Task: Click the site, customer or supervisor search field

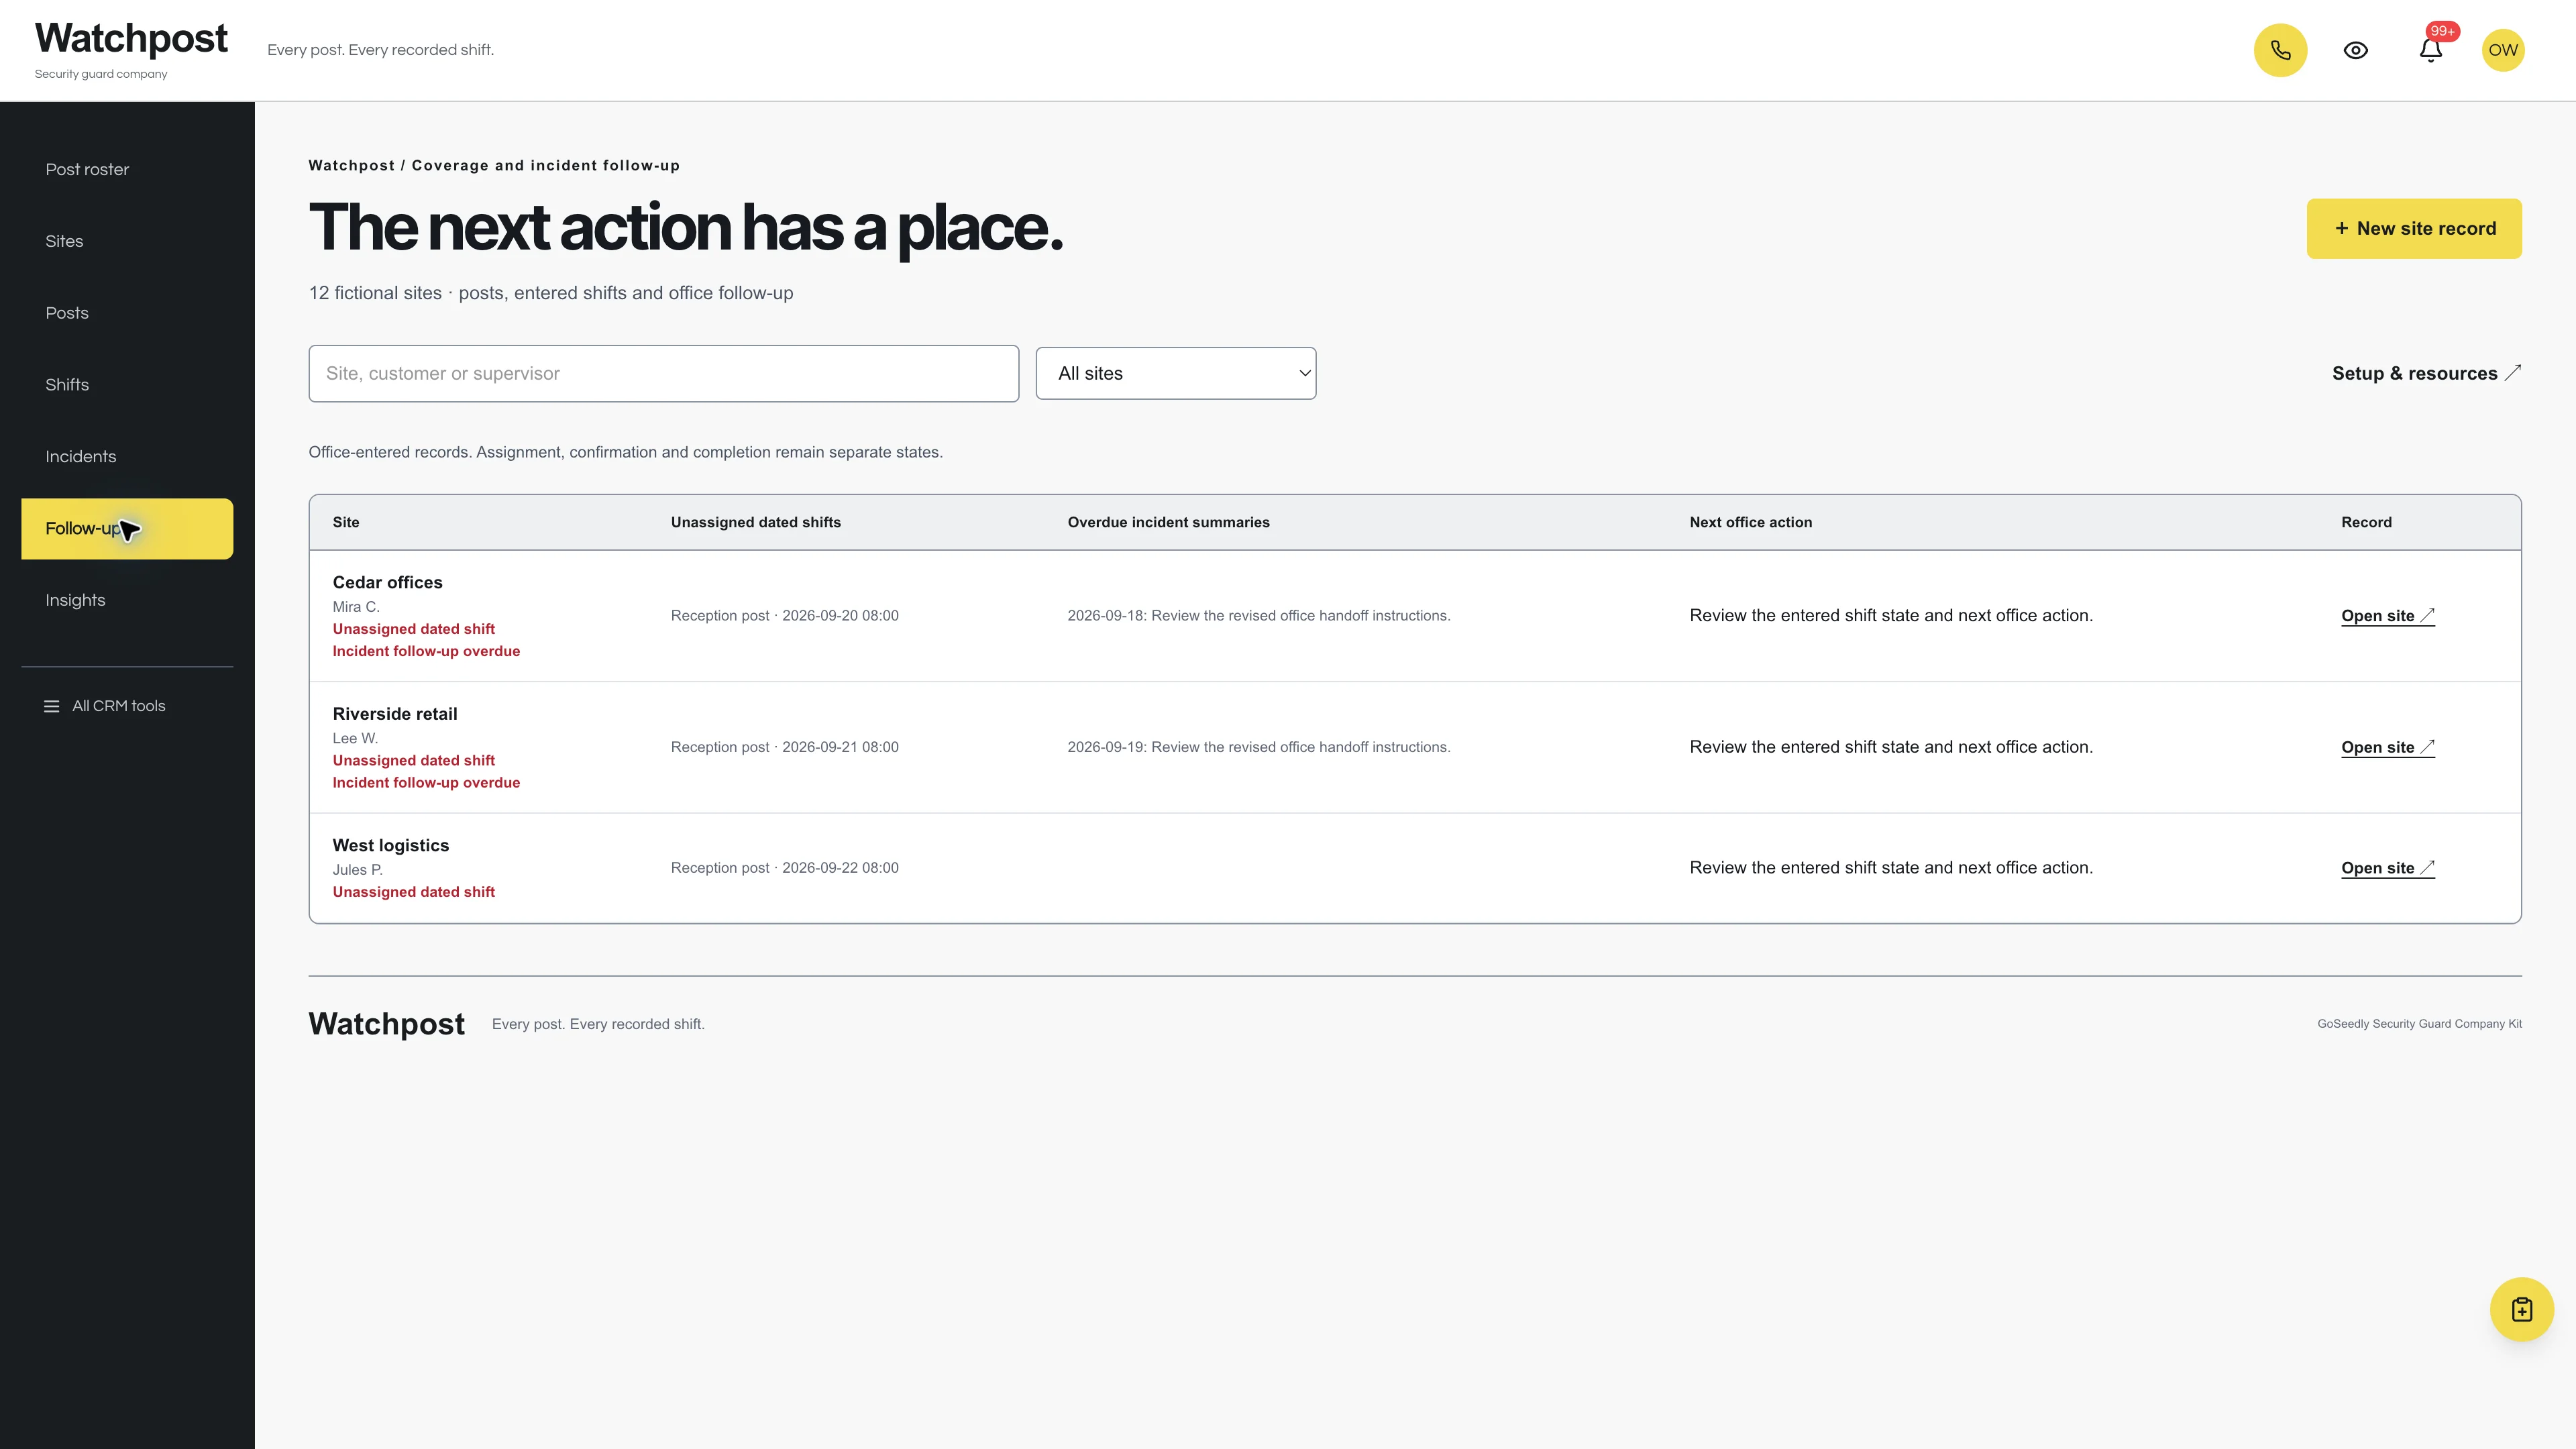Action: coord(663,373)
